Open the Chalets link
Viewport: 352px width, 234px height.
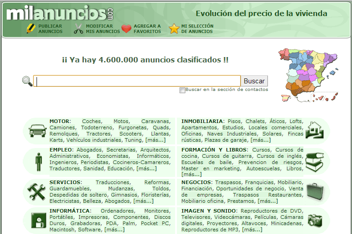pos(255,121)
